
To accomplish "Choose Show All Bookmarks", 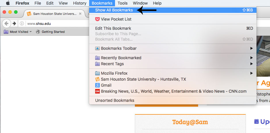I will point(173,10).
